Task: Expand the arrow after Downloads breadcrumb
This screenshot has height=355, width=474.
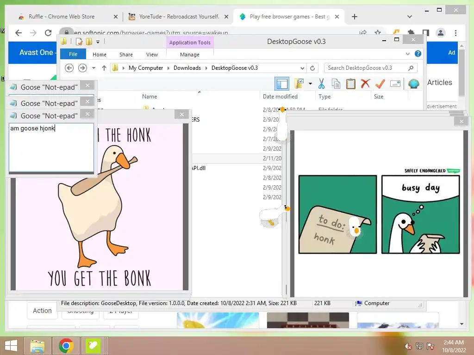Action: coord(206,68)
